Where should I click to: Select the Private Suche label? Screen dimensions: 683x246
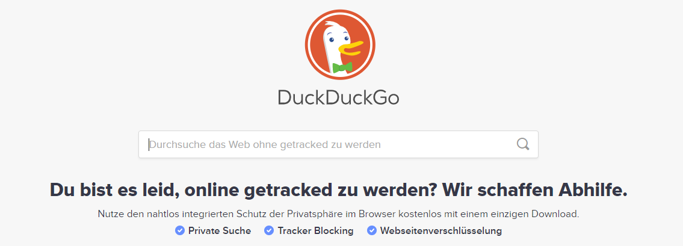tap(220, 231)
